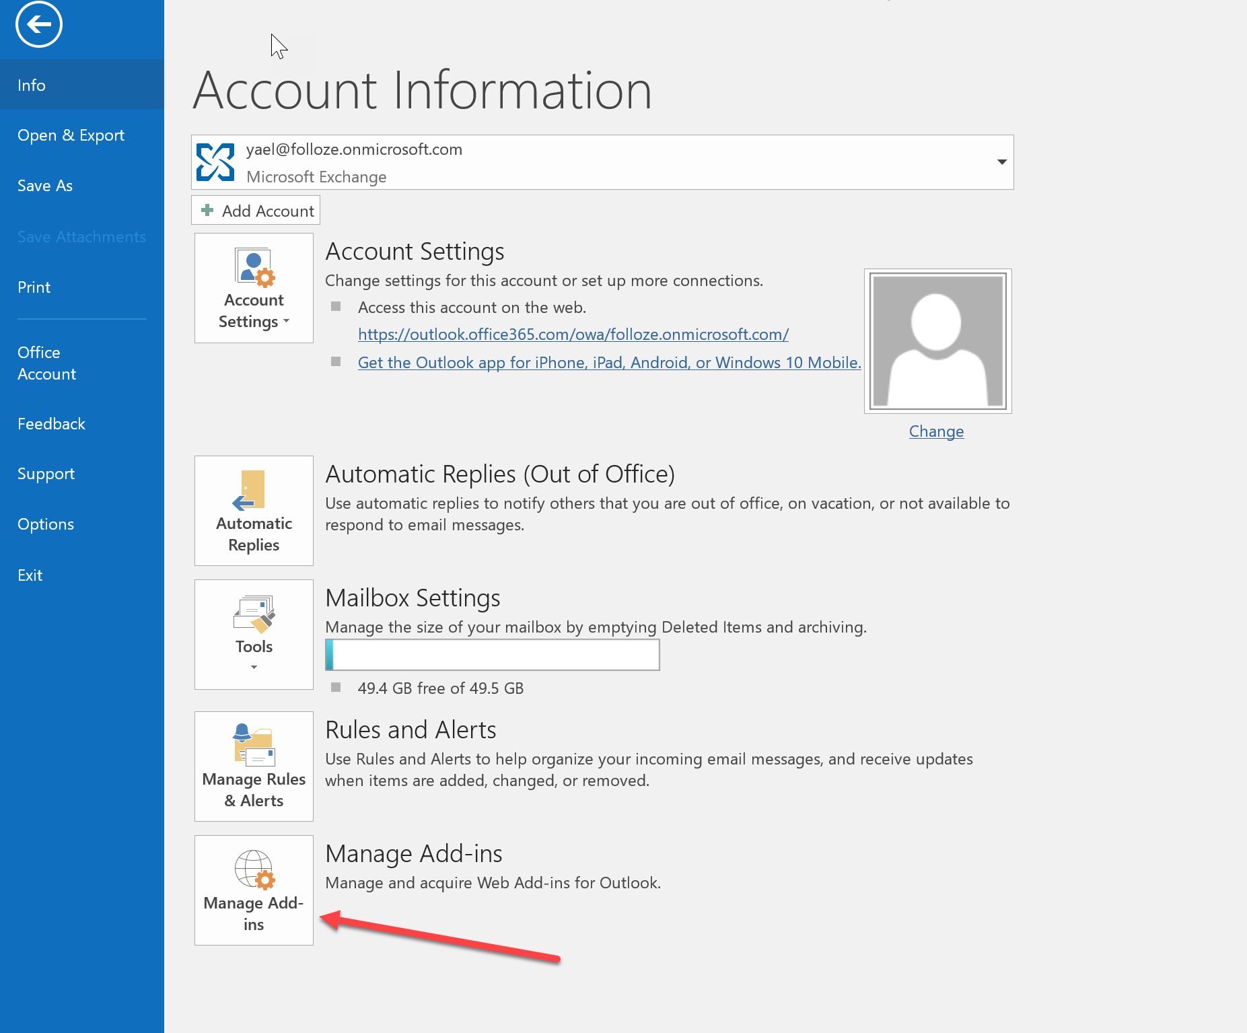The width and height of the screenshot is (1247, 1033).
Task: Click the profile picture placeholder
Action: pyautogui.click(x=937, y=341)
